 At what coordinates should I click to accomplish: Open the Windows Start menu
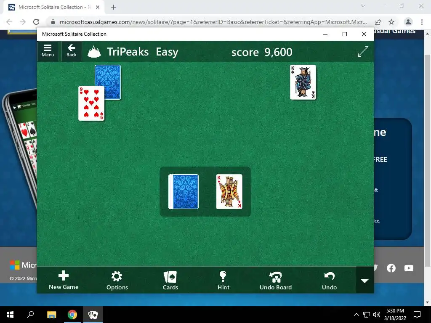pos(10,315)
